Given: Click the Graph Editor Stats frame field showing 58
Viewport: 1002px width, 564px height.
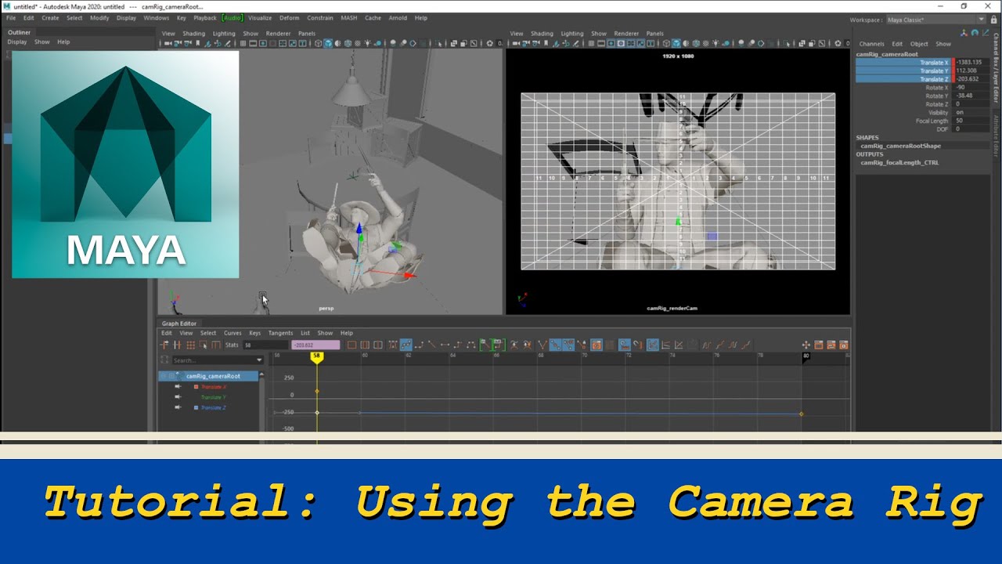Looking at the screenshot, I should (x=265, y=345).
